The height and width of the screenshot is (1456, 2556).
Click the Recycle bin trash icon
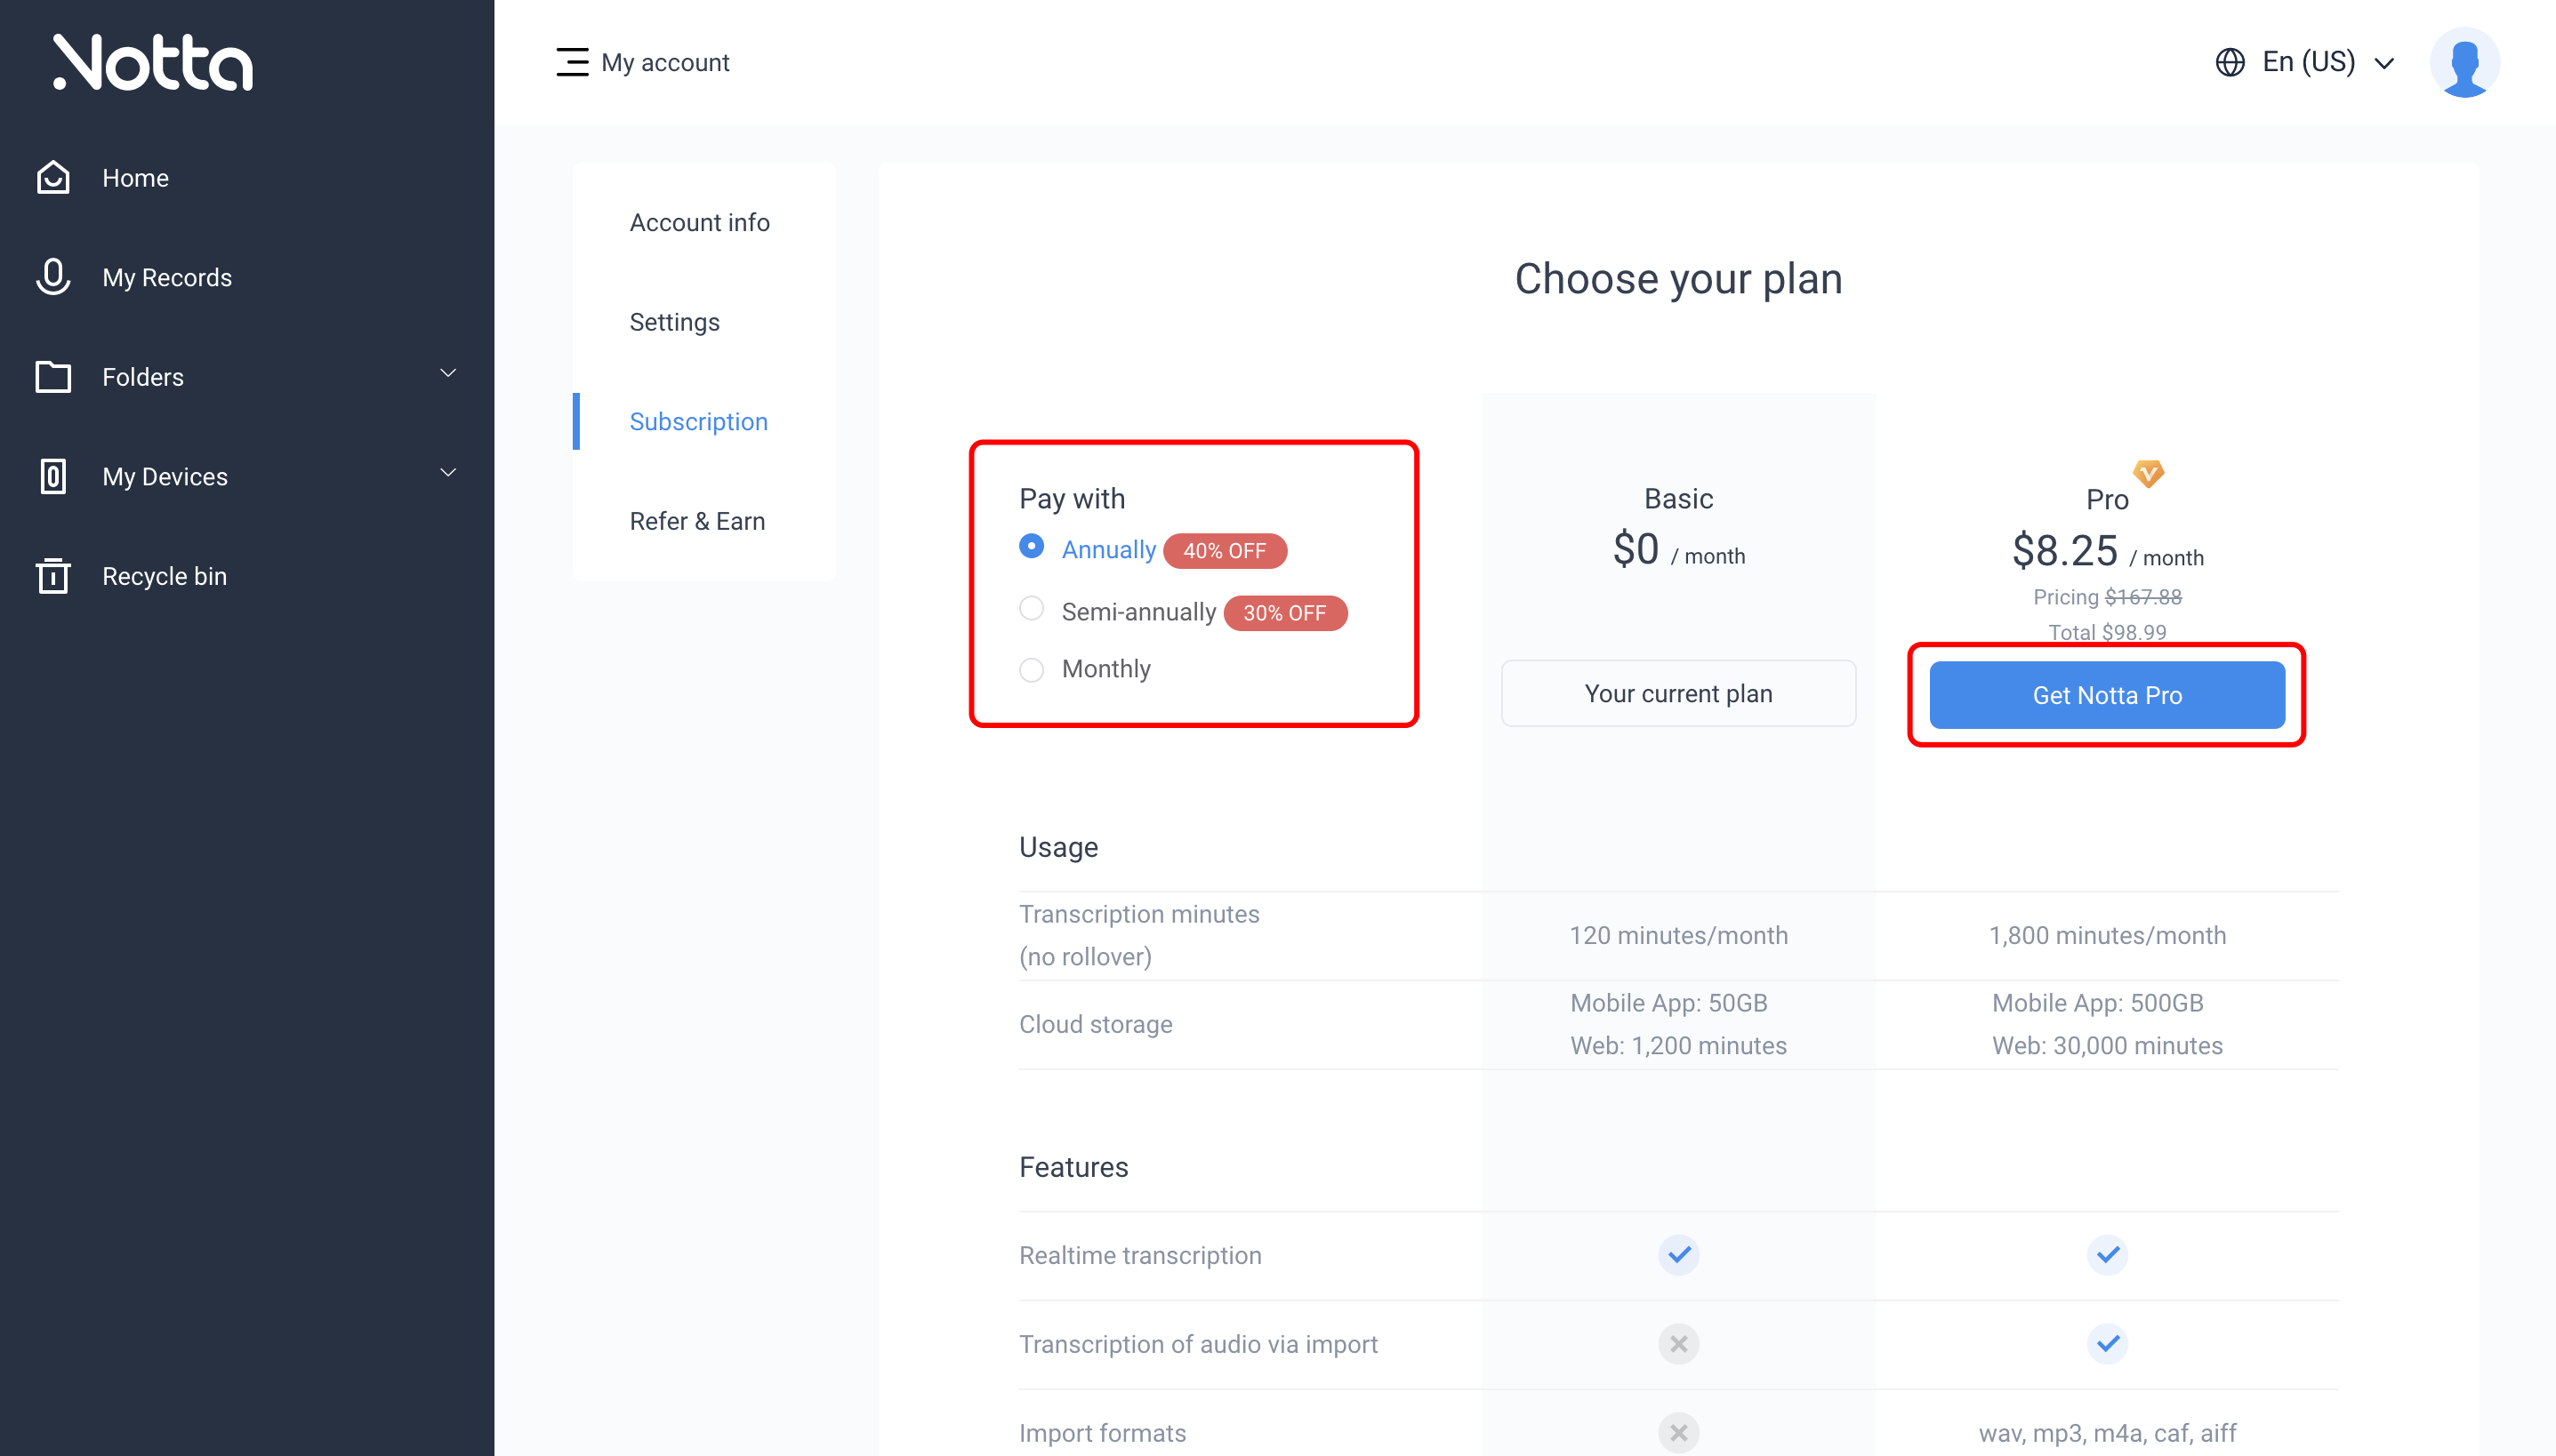[53, 576]
